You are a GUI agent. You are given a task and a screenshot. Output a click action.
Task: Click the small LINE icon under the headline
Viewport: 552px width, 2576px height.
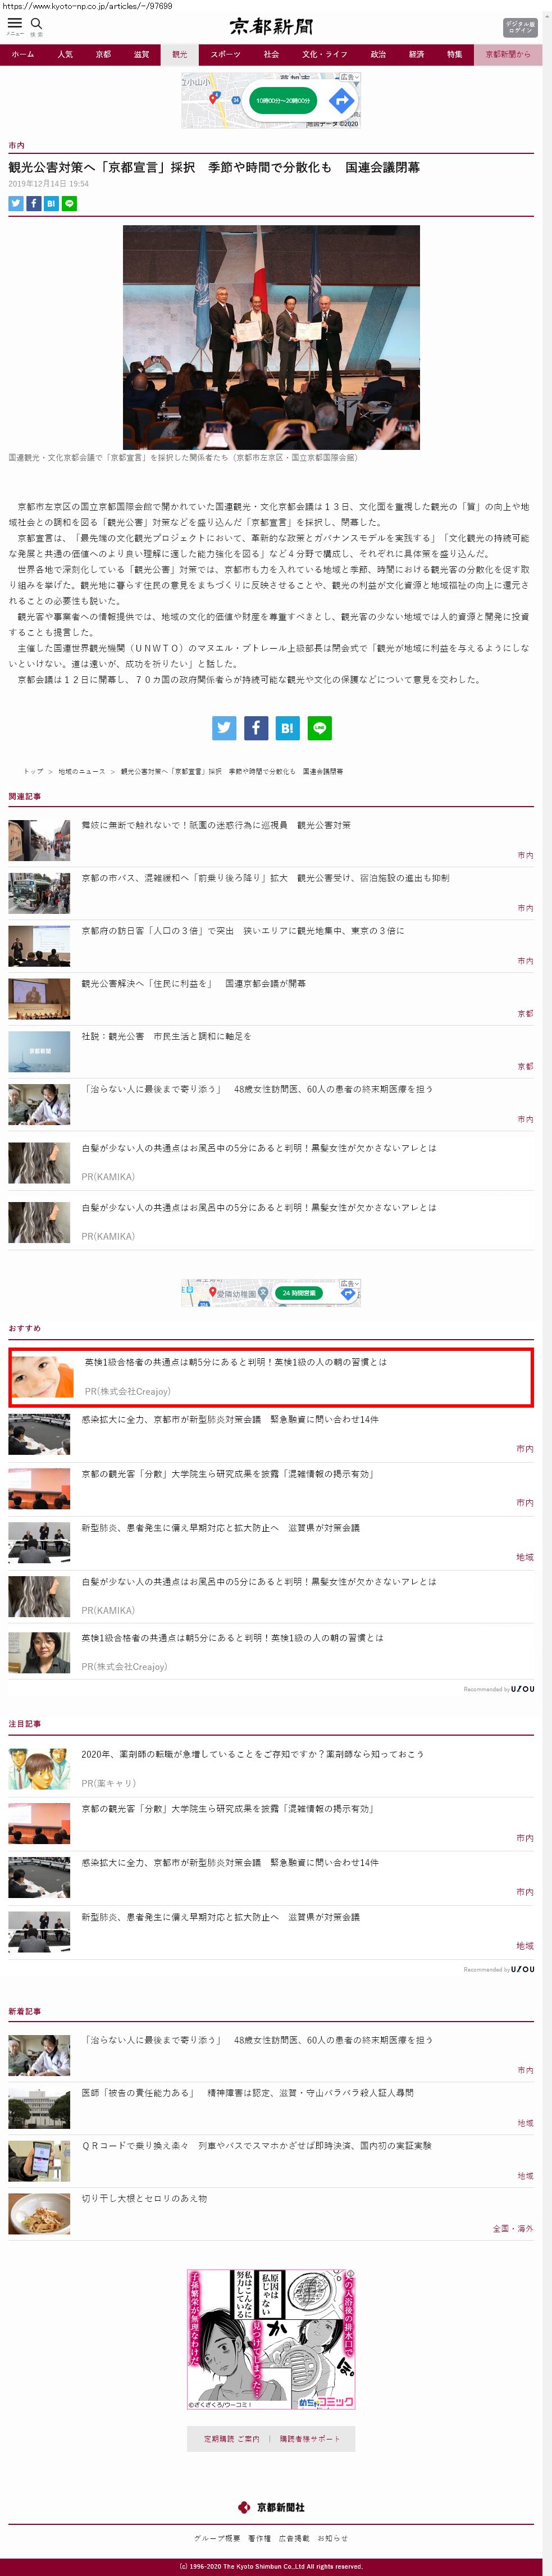[69, 203]
